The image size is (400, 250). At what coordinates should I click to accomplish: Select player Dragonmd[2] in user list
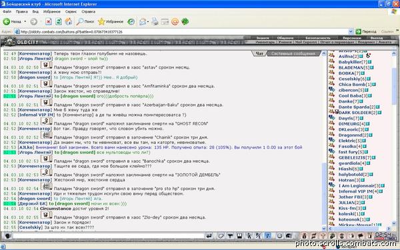coord(353,135)
